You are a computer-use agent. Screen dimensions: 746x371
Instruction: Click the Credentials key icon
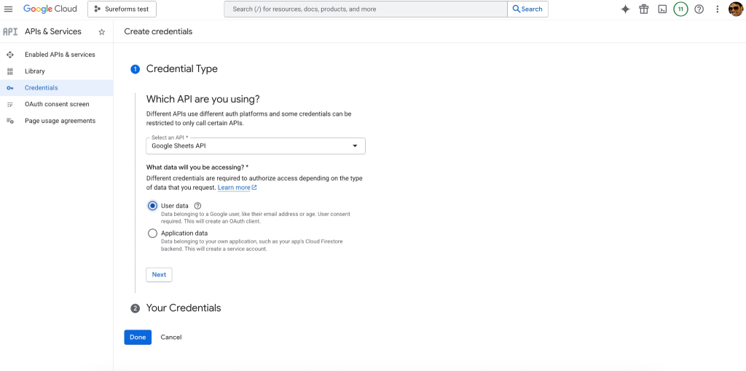click(10, 88)
